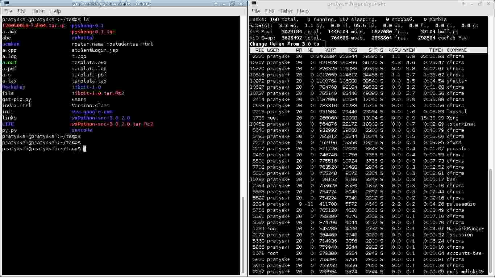The image size is (495, 278).
Task: Select 'roster.name.nostudentee.html' in ls output
Action: pyautogui.click(x=112, y=44)
